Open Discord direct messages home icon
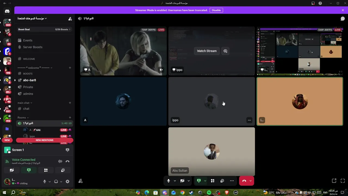348x196 pixels. pos(7,11)
